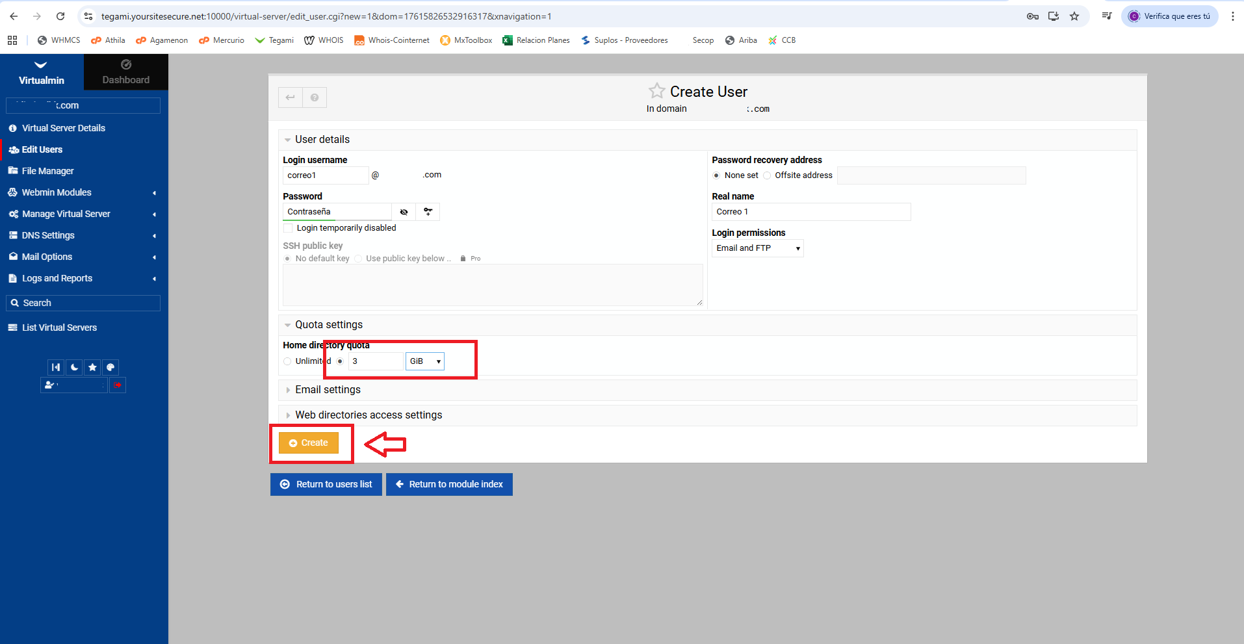1244x644 pixels.
Task: Open Mail Options in the sidebar menu
Action: [x=47, y=257]
